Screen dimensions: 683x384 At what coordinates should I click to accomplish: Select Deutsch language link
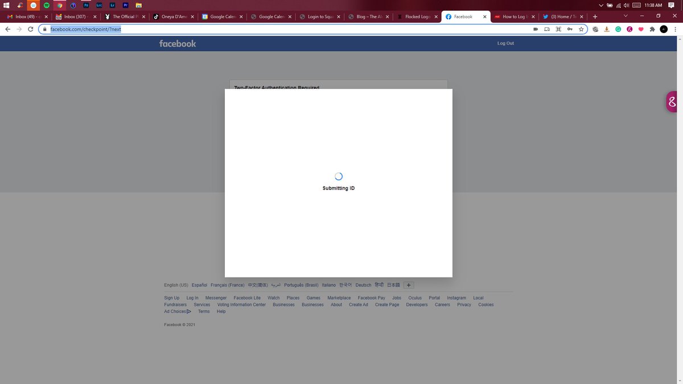pos(363,285)
